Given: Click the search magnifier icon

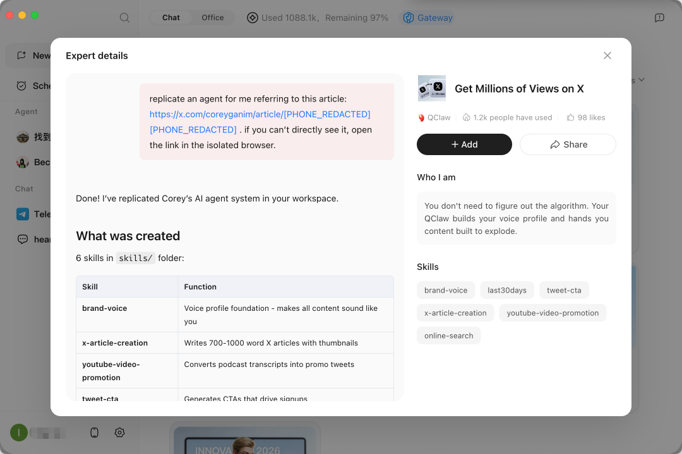Looking at the screenshot, I should click(125, 18).
